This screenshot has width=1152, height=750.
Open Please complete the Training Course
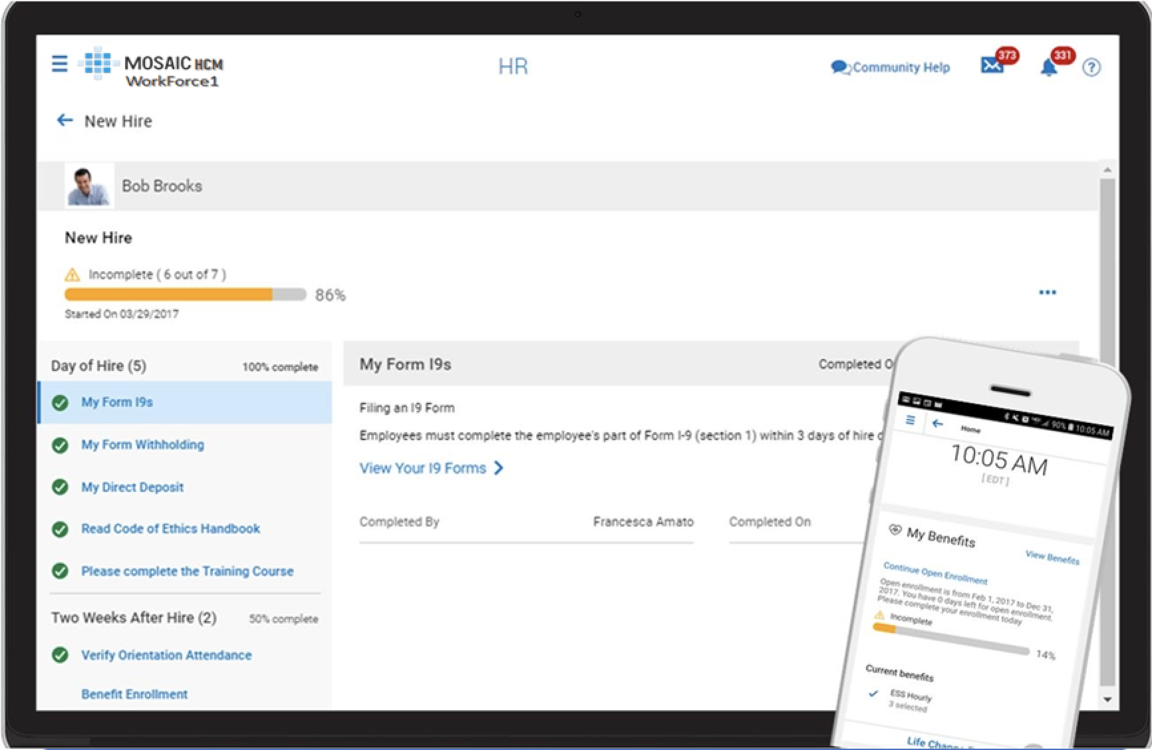tap(187, 571)
